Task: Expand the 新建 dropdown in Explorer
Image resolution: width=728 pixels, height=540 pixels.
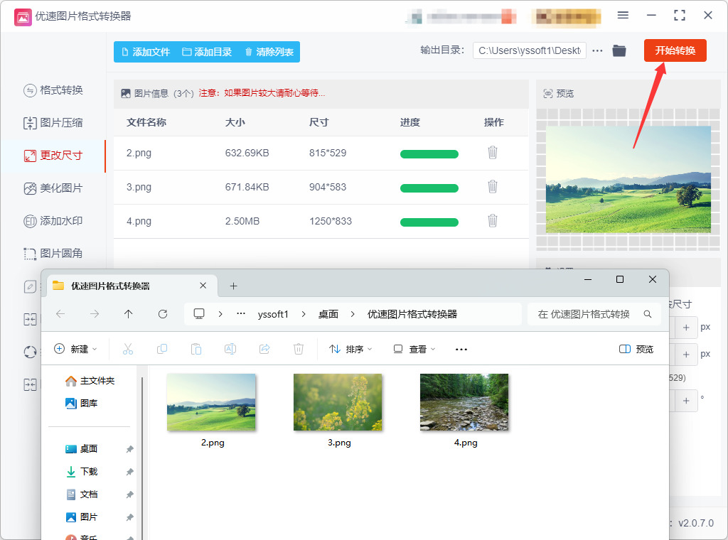Action: pyautogui.click(x=75, y=349)
